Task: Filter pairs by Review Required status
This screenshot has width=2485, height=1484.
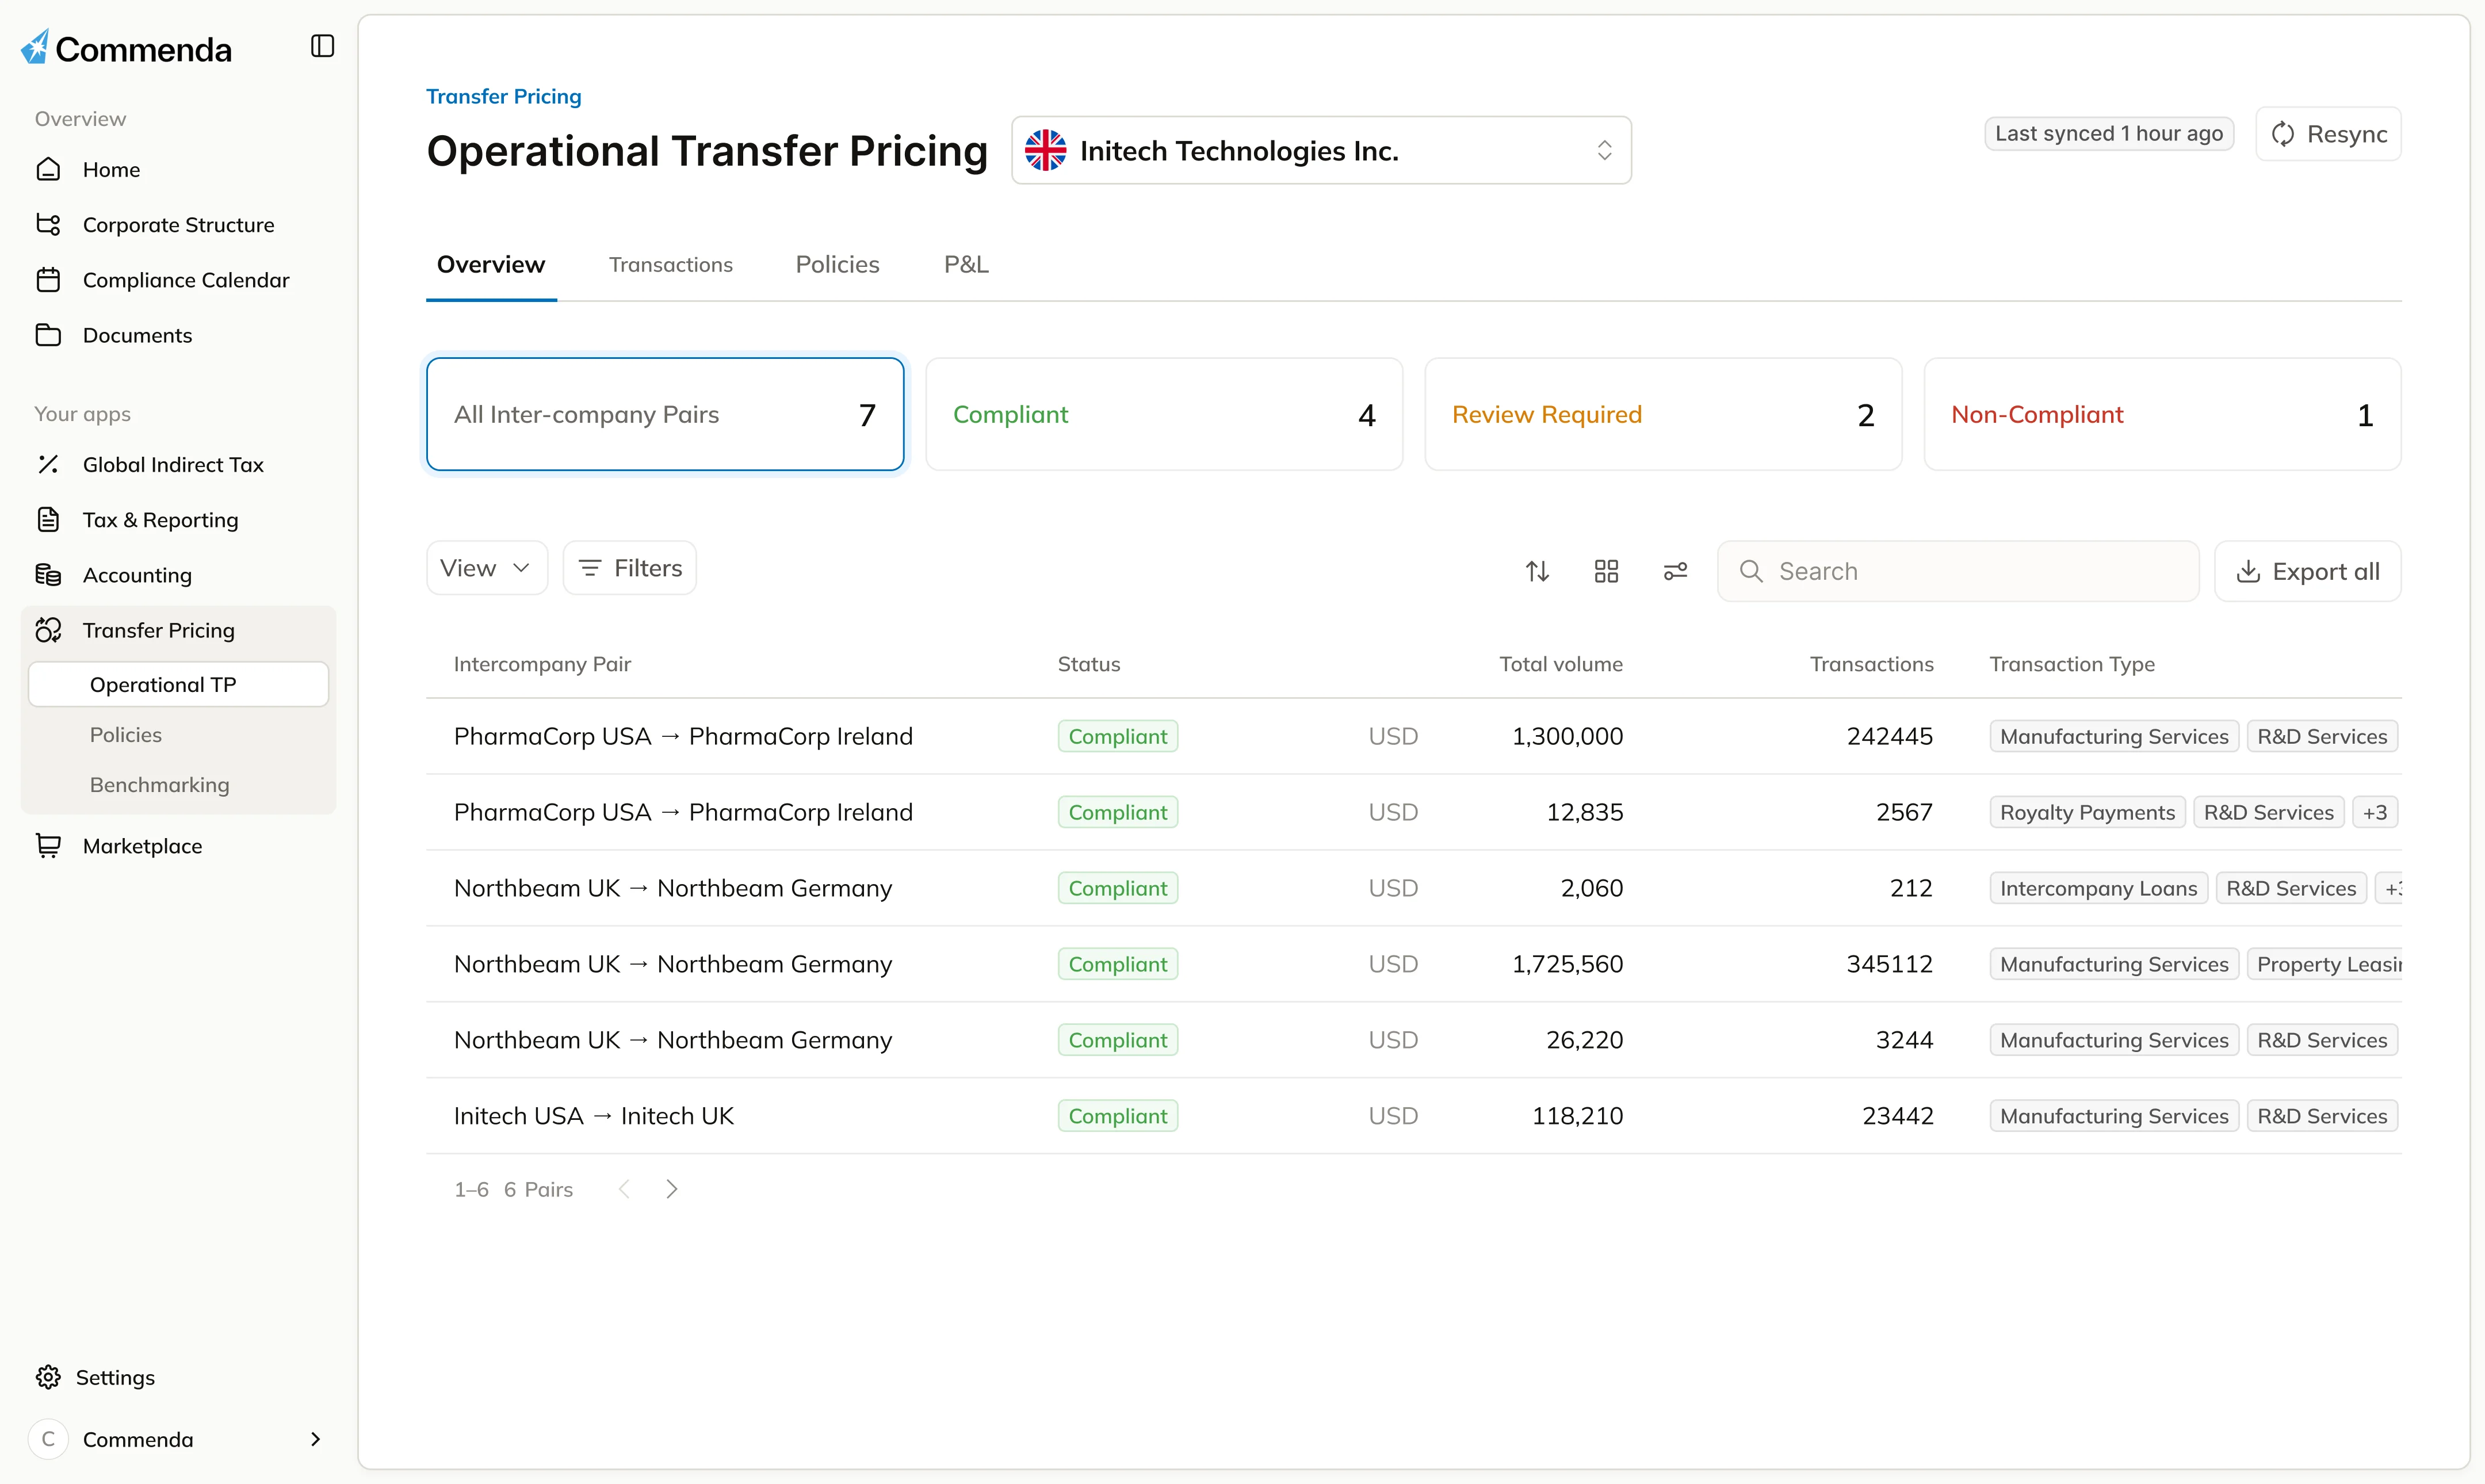Action: tap(1661, 414)
